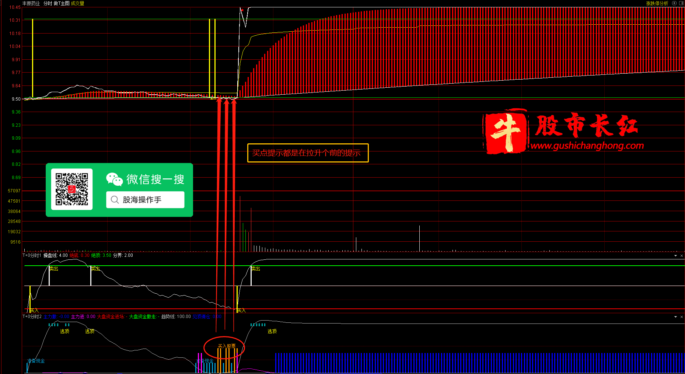Select the 主力撤 indicator value
Screen dimensions: 685x374
pos(56,317)
